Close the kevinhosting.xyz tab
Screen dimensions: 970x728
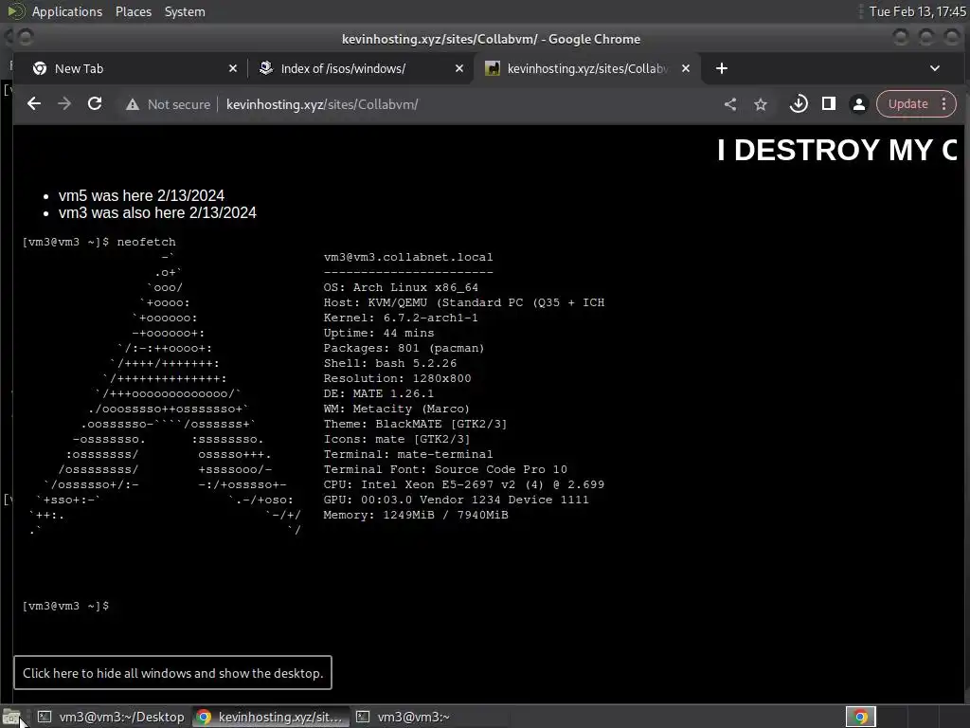(x=686, y=68)
